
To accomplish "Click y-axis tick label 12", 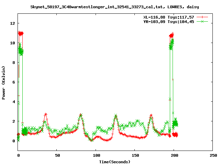I will coord(12,23).
